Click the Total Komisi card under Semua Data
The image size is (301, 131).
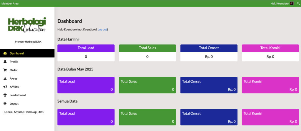[270, 117]
